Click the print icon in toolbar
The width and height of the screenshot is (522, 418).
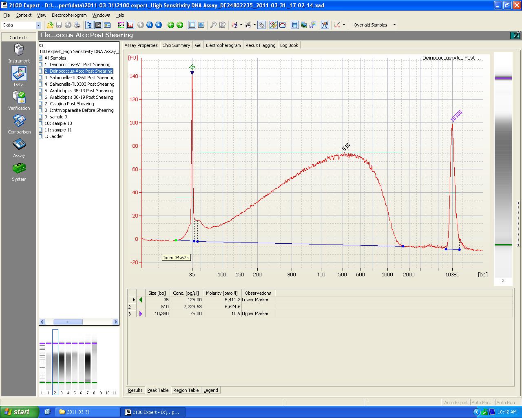77,25
